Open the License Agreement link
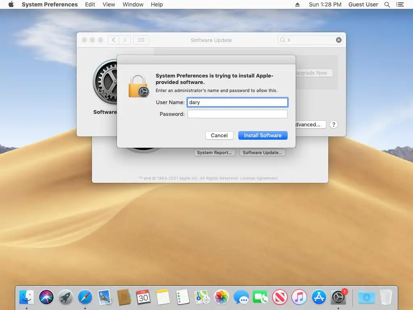This screenshot has height=310, width=413. click(x=259, y=178)
